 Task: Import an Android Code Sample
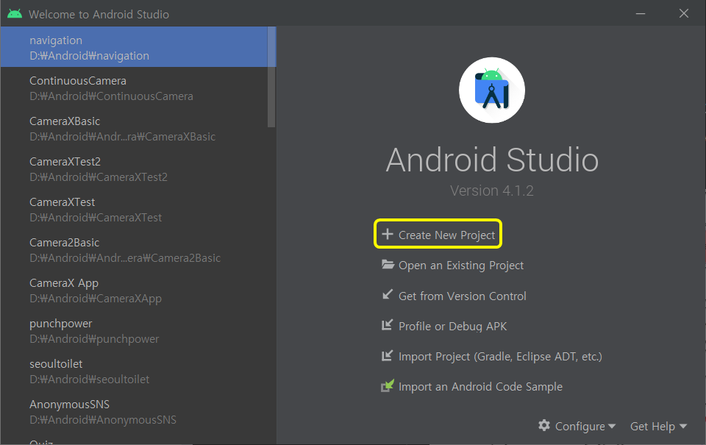point(480,386)
